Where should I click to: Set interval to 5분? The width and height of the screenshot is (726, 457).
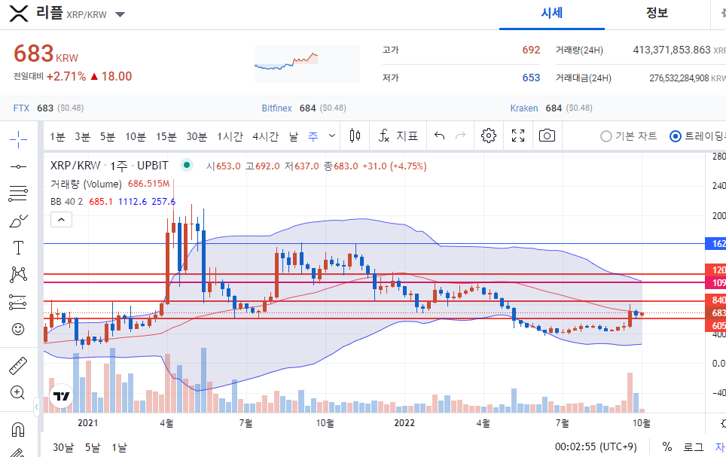point(108,136)
